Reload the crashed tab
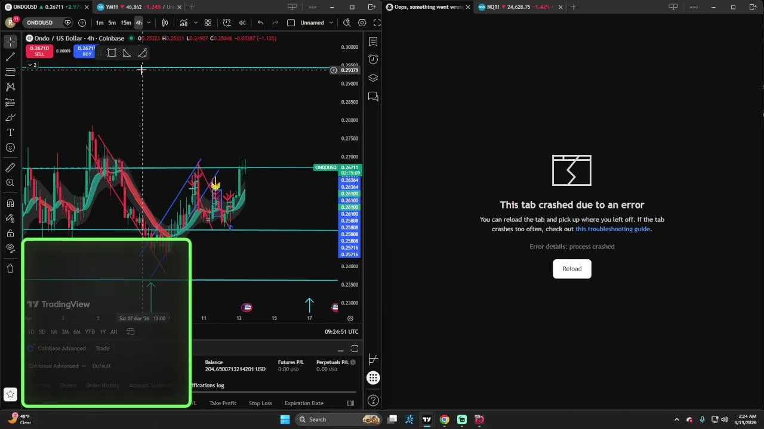The width and height of the screenshot is (764, 429). point(572,269)
